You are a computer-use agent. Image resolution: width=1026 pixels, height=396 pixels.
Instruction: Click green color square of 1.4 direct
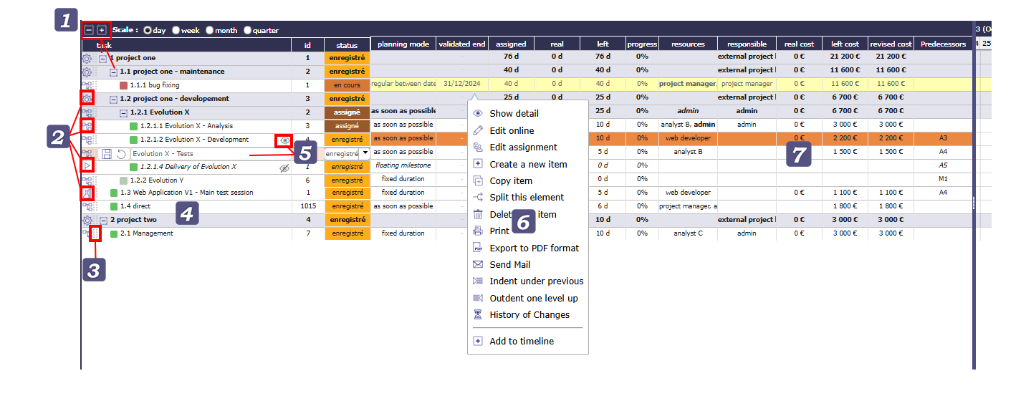click(114, 206)
